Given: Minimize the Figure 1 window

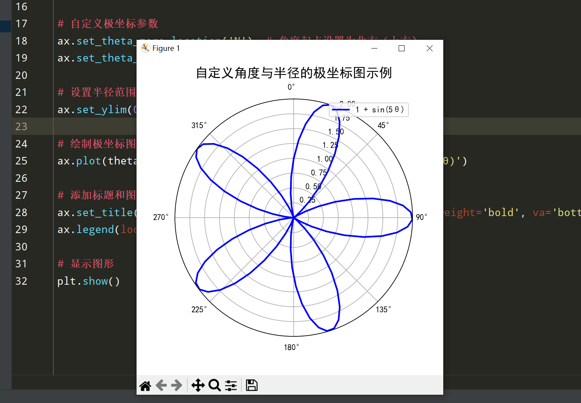Looking at the screenshot, I should coord(375,48).
